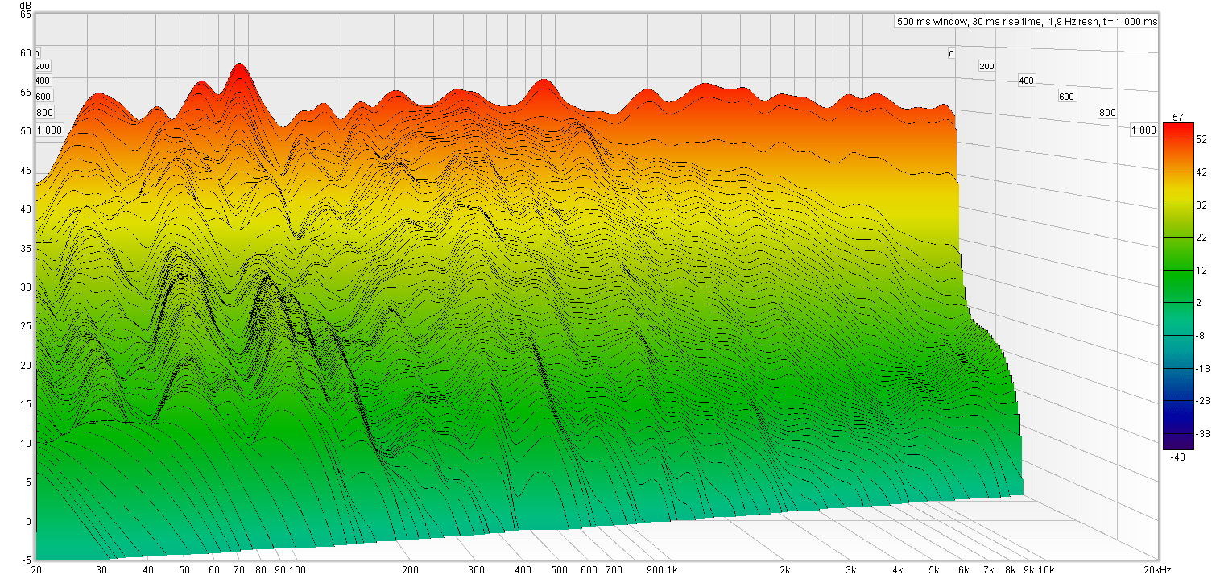Click the dB unit label above the axis
The width and height of the screenshot is (1220, 579).
(x=26, y=4)
